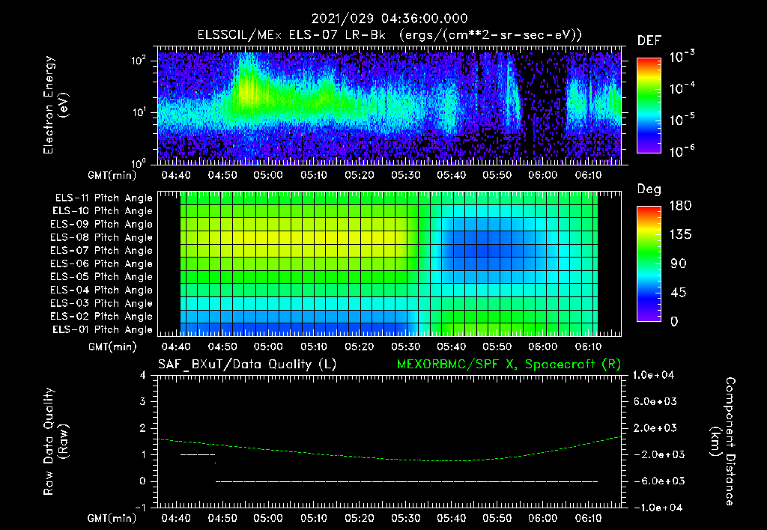Click the Component Distance (km) axis label

[x=723, y=442]
